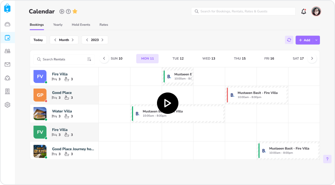Click the sort rentals icon
Screen dimensions: 335x185
click(x=89, y=59)
